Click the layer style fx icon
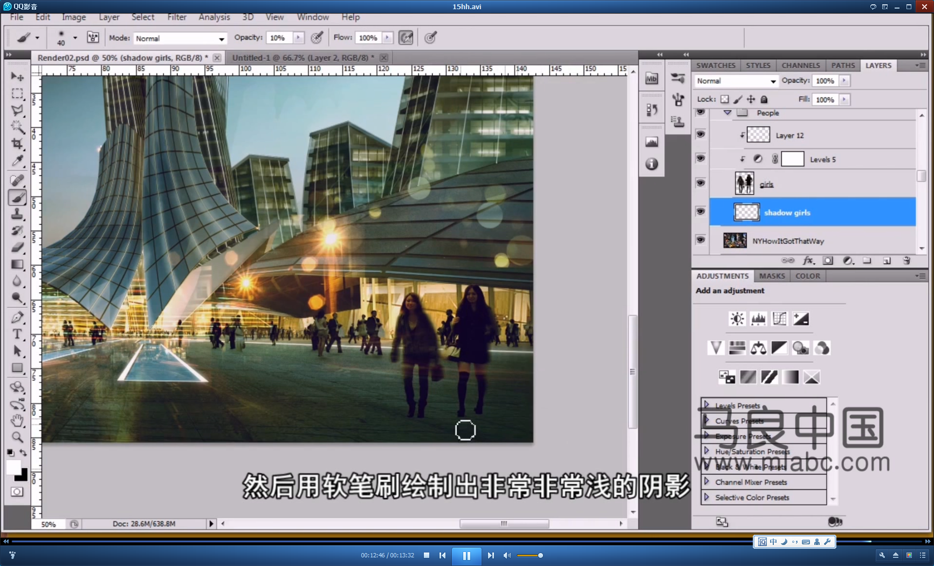 [x=808, y=260]
